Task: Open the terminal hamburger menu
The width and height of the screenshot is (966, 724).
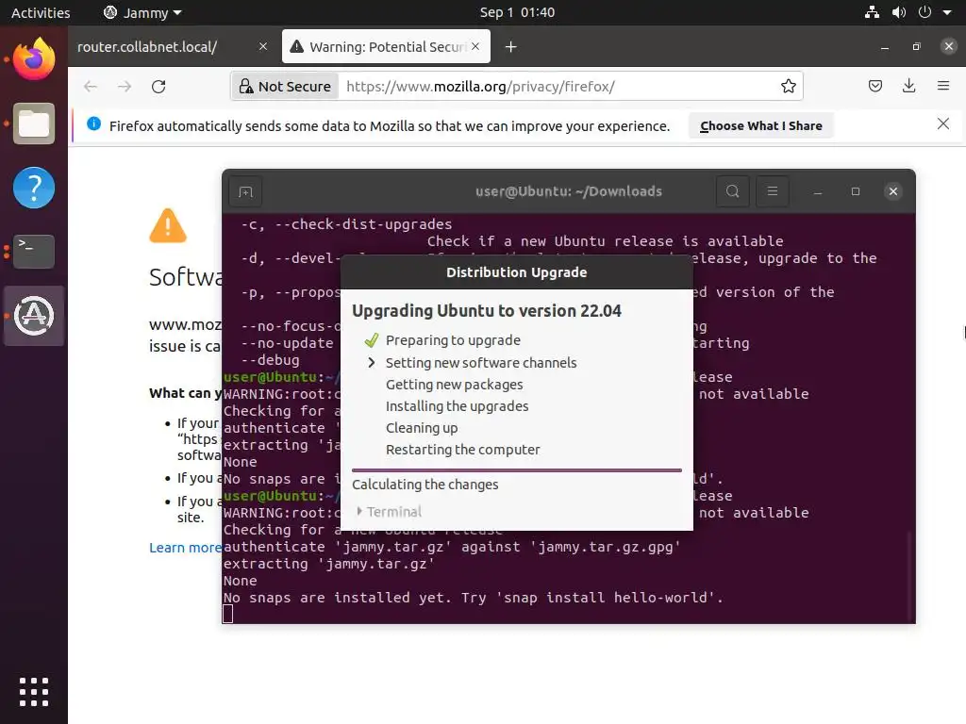Action: [x=772, y=191]
